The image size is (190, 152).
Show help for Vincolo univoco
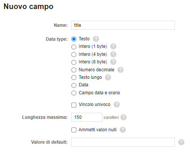pyautogui.click(x=117, y=104)
